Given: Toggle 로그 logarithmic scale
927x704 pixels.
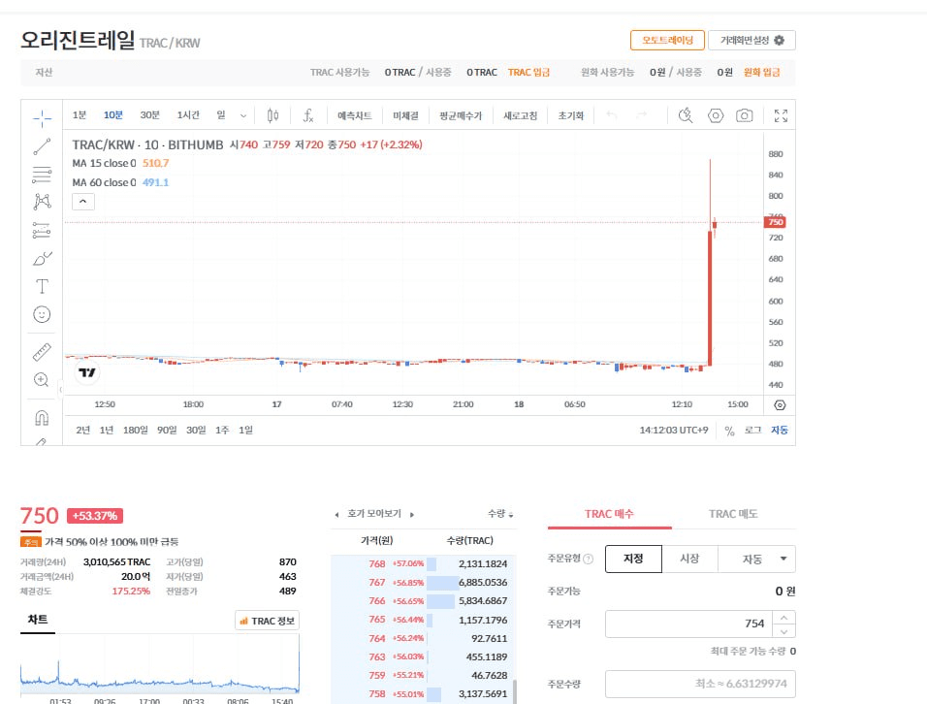Looking at the screenshot, I should click(x=752, y=431).
